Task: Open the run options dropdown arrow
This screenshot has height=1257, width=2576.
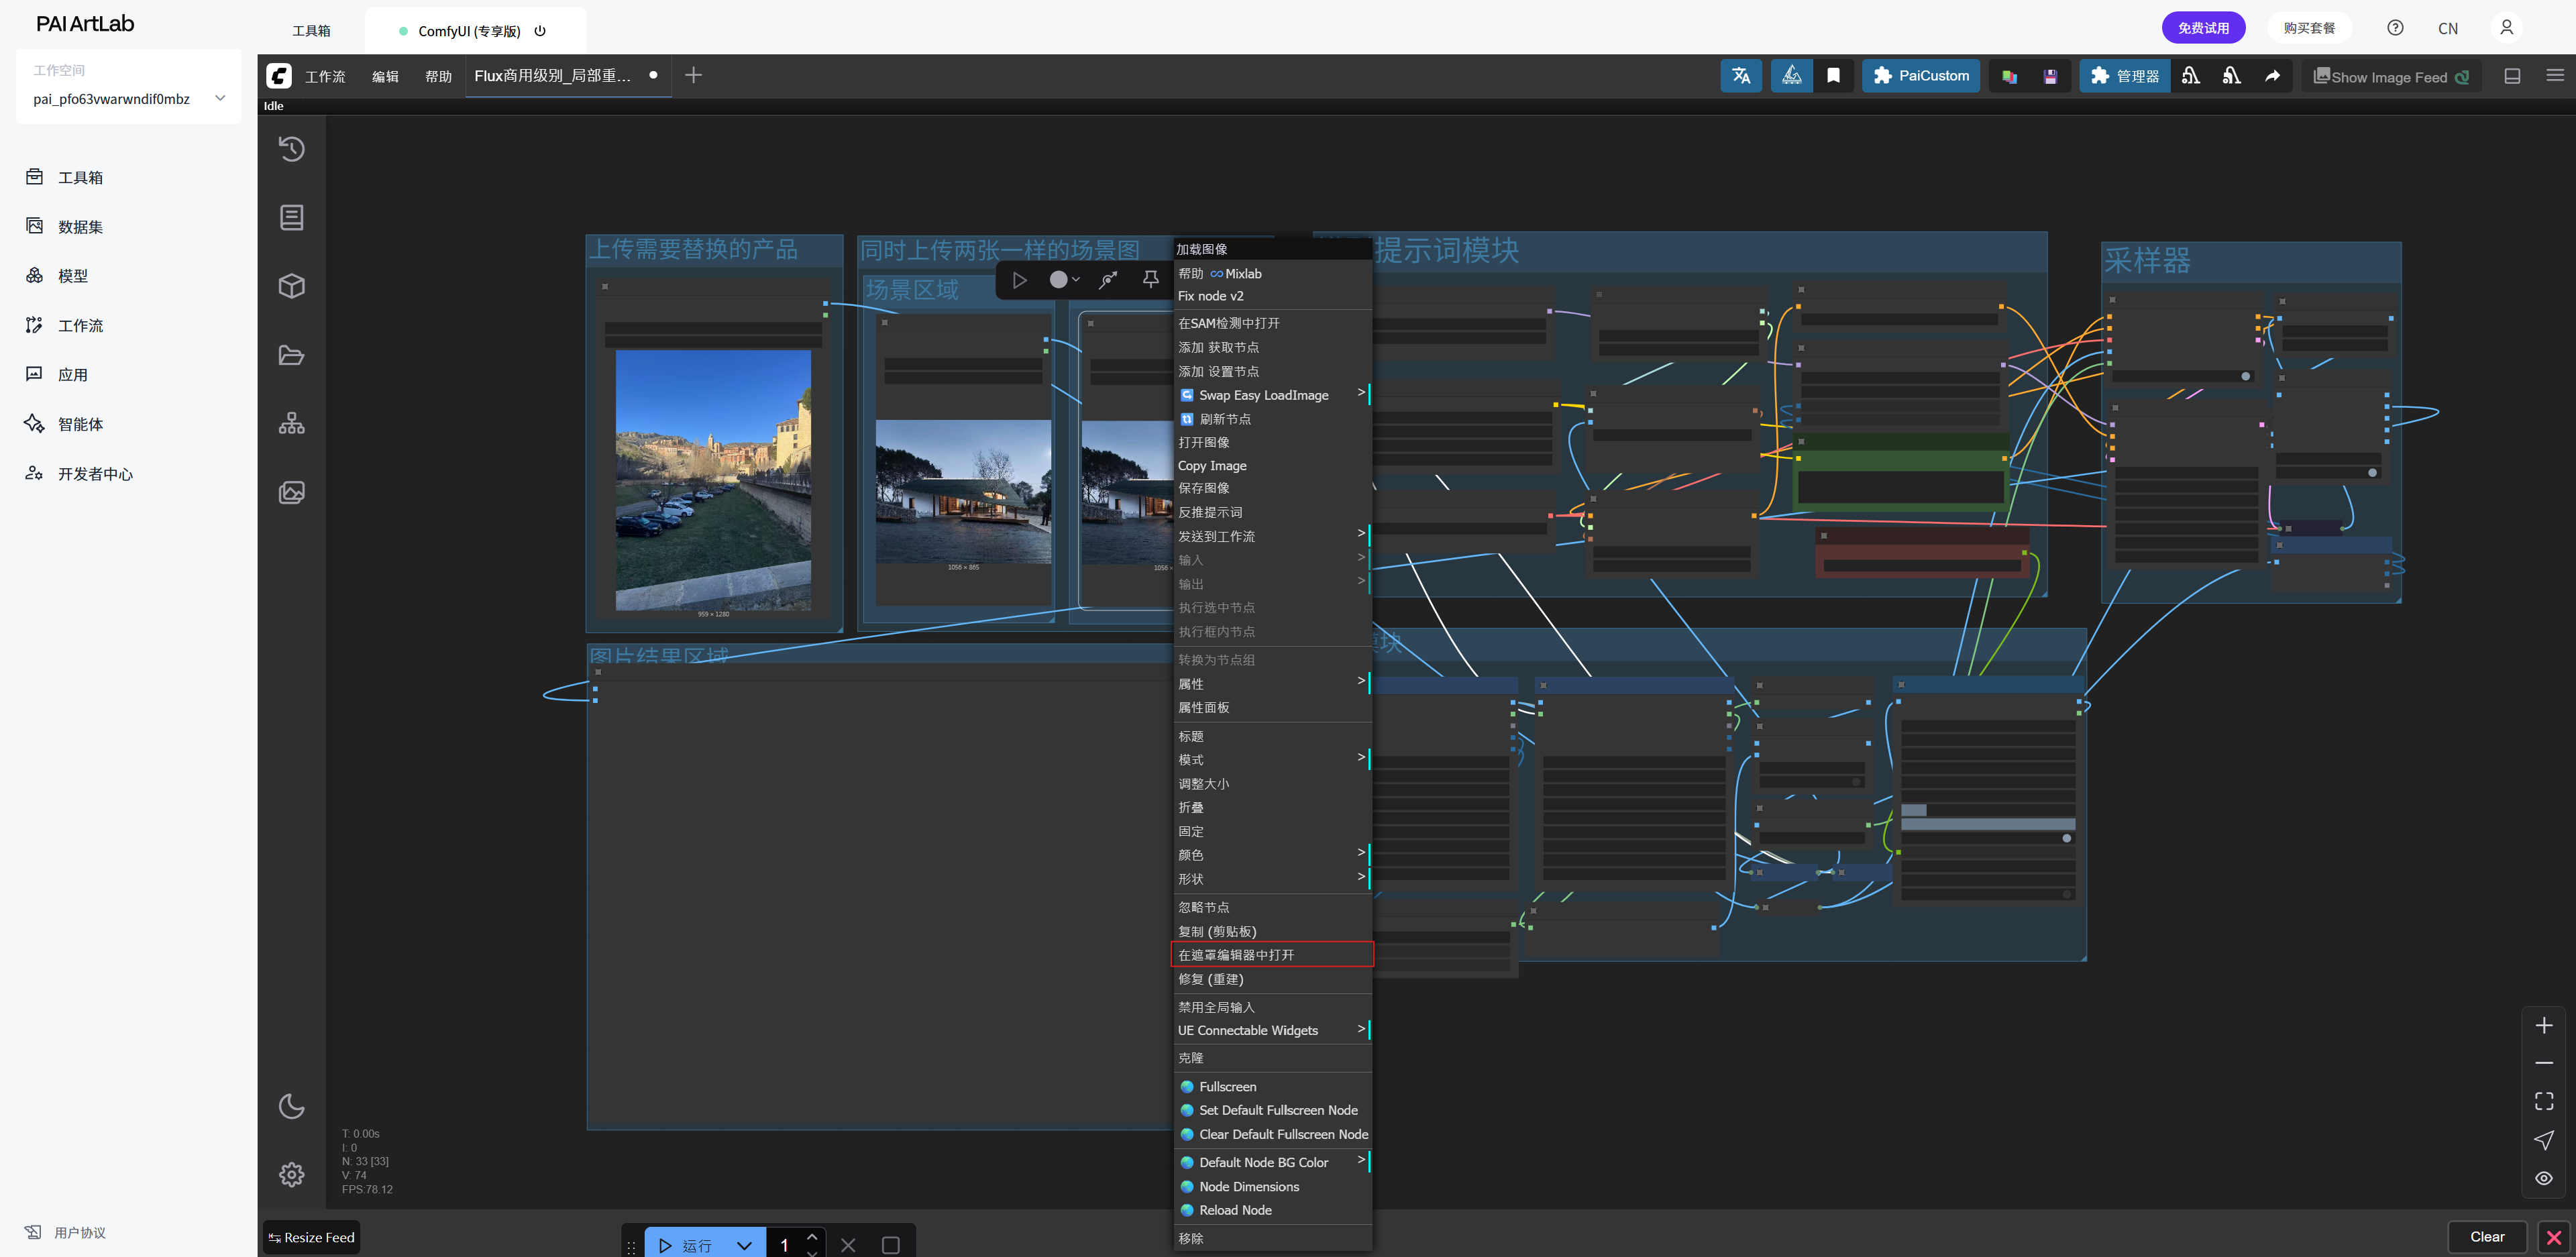Action: tap(744, 1245)
